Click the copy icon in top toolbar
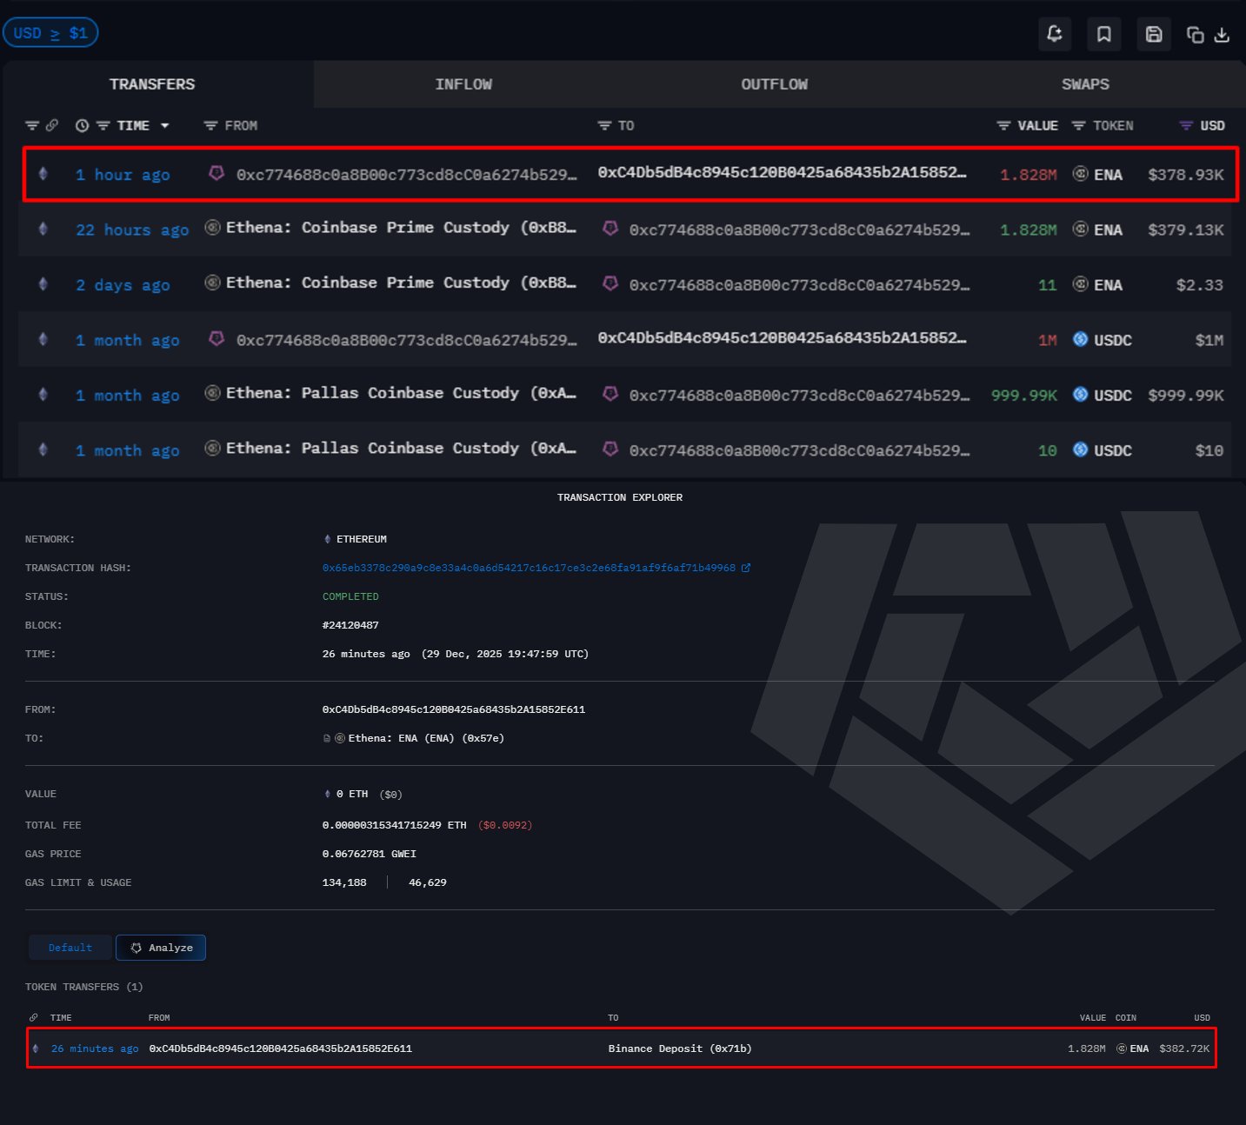The height and width of the screenshot is (1125, 1246). point(1196,35)
